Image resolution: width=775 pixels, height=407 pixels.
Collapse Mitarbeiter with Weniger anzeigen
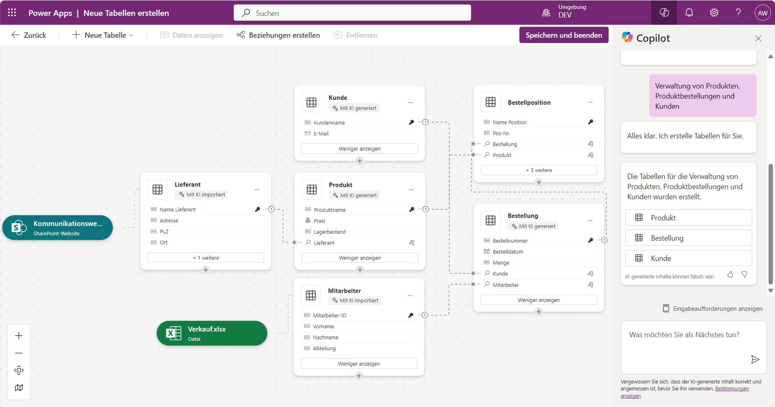coord(359,364)
